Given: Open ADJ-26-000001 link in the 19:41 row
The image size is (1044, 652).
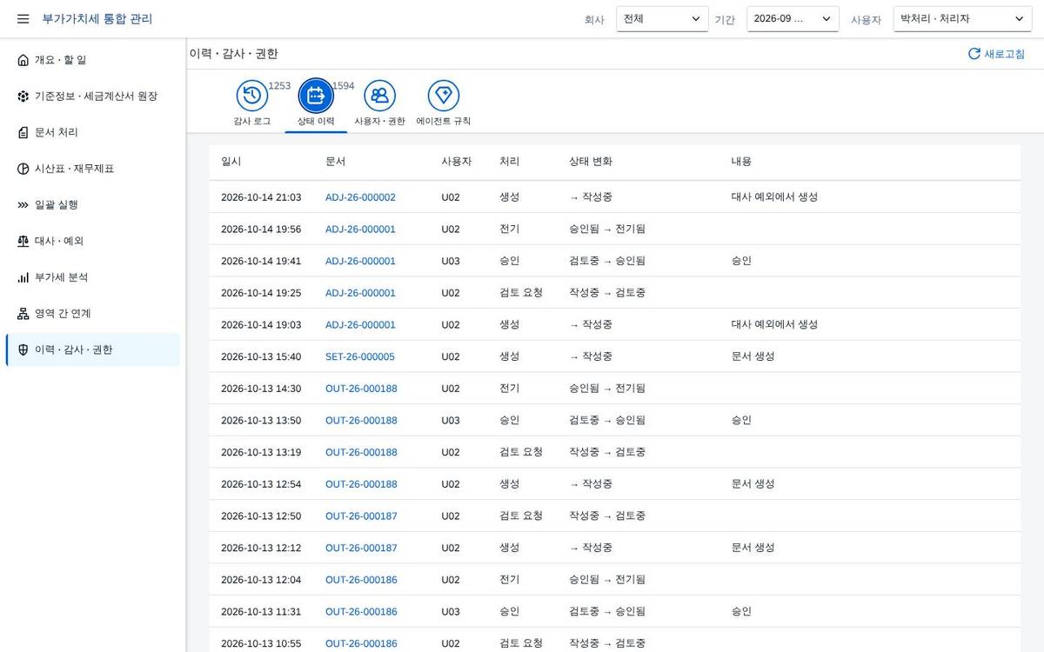Looking at the screenshot, I should click(x=360, y=261).
